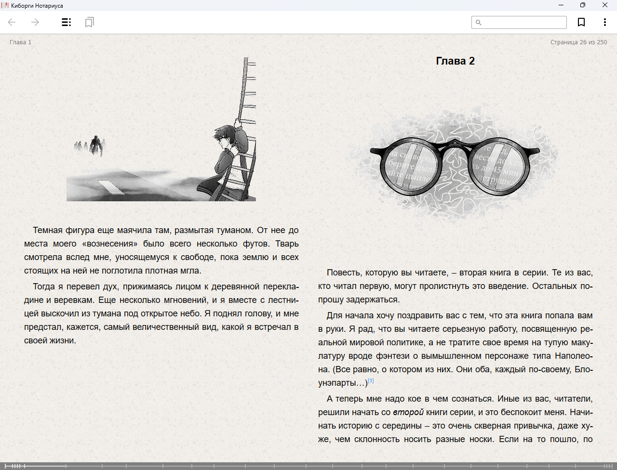Open the saved bookmarks panel icon
The image size is (617, 470).
coord(89,22)
